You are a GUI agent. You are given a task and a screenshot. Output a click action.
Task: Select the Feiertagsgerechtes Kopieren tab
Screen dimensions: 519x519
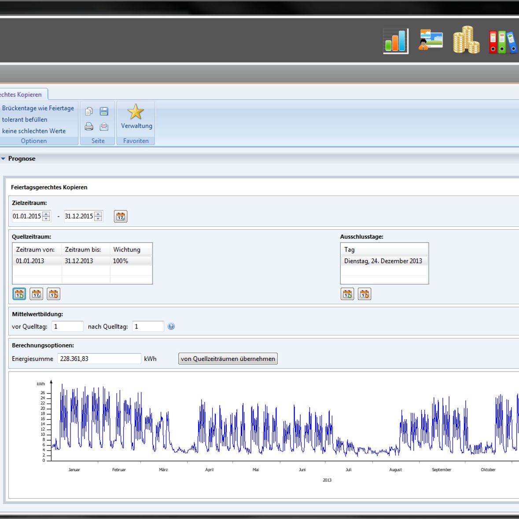tap(23, 94)
